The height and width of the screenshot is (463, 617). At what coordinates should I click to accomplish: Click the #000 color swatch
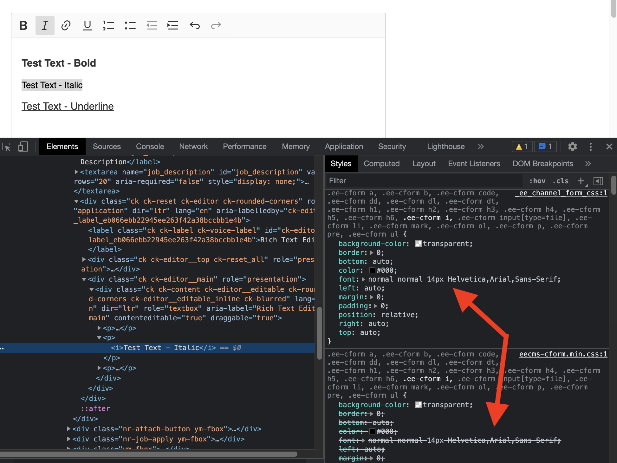tap(372, 271)
